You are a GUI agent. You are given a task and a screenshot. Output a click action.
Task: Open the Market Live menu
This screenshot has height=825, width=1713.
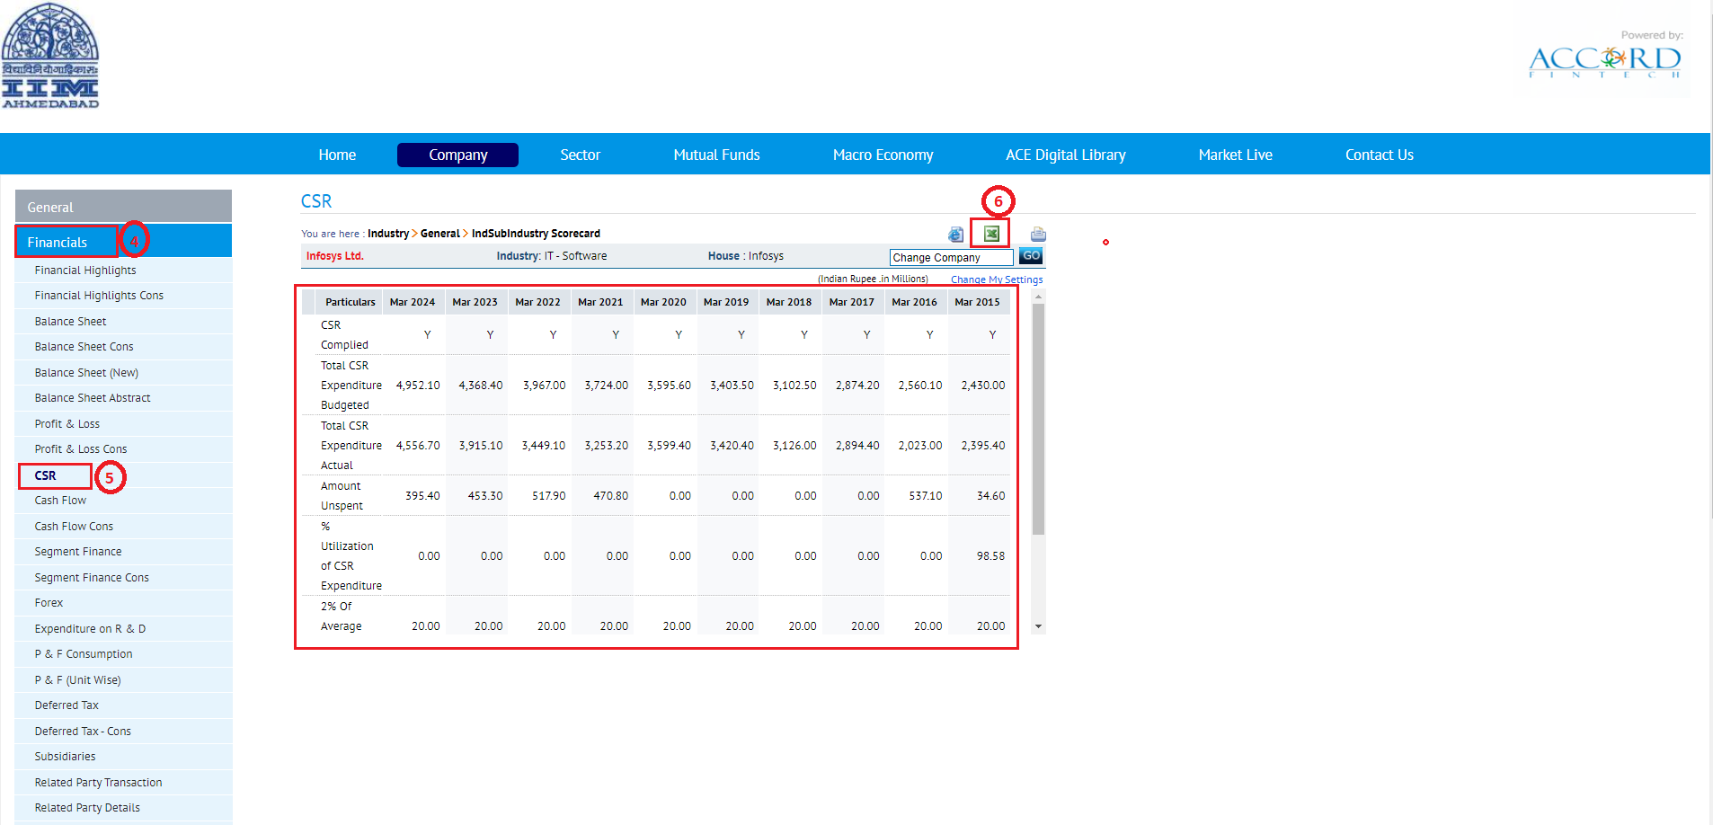tap(1235, 155)
